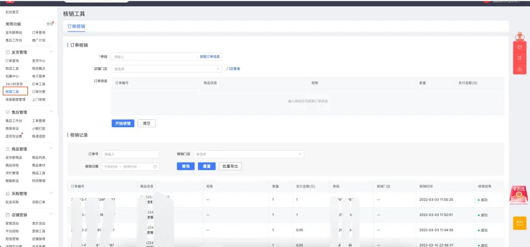This screenshot has width=530, height=247.
Task: Open the yellow mail message icon
Action: pos(520,223)
